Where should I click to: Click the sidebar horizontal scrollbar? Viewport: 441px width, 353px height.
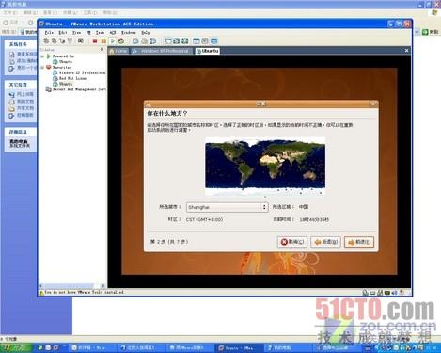72,286
